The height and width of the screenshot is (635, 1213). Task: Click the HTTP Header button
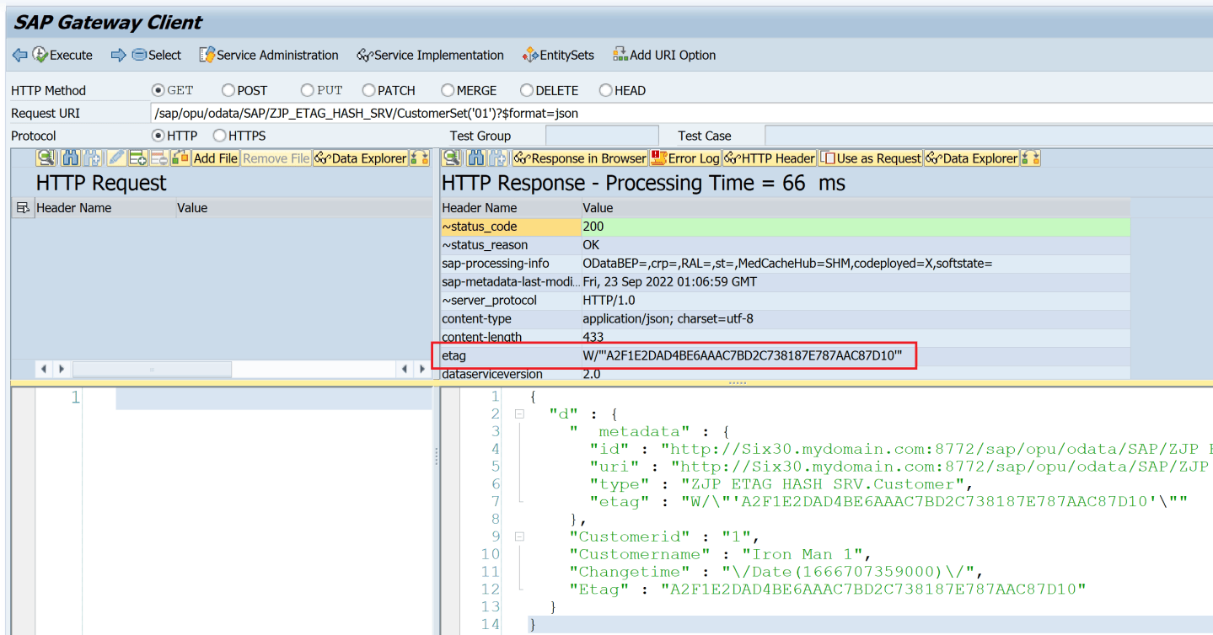(770, 158)
